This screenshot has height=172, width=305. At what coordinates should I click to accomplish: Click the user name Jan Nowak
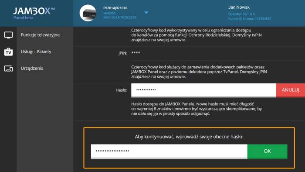[x=239, y=7]
